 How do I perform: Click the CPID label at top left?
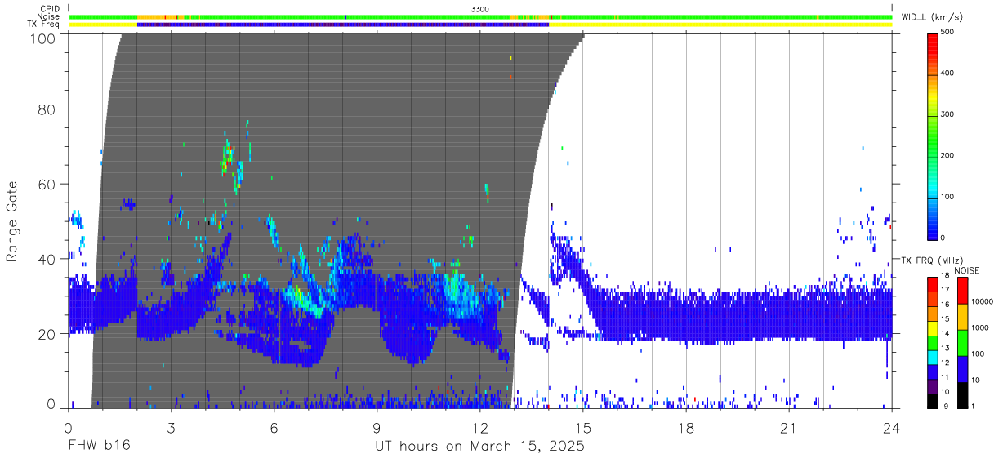[48, 8]
